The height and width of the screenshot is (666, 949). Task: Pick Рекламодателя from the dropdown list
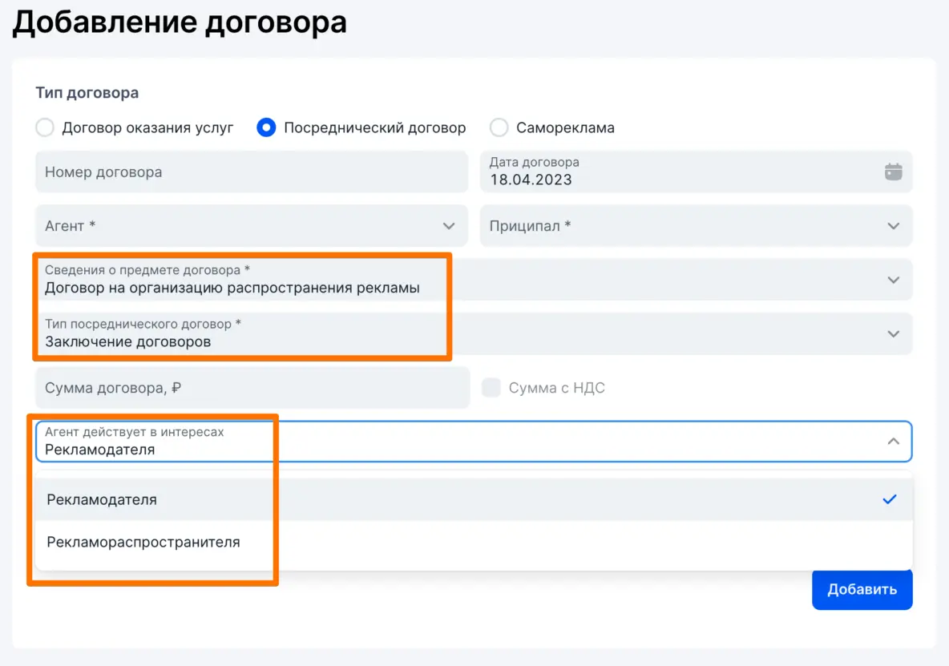[102, 499]
